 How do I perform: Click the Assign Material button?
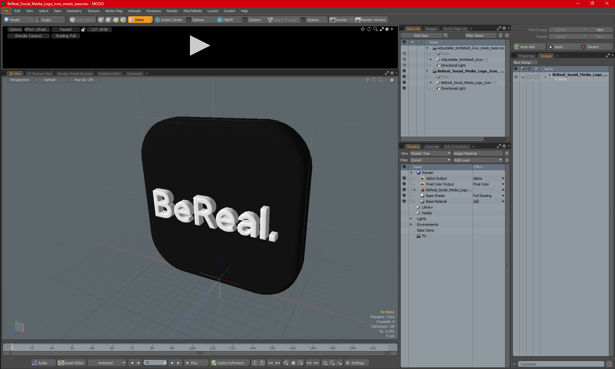point(478,153)
